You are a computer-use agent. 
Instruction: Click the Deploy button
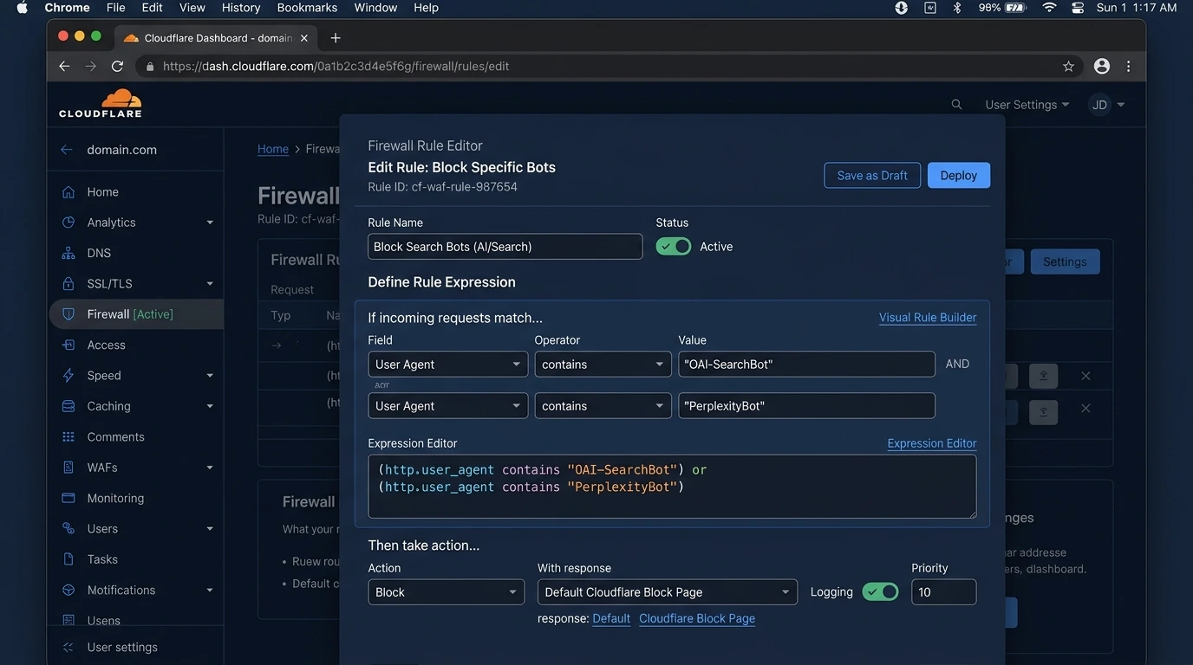pyautogui.click(x=959, y=175)
